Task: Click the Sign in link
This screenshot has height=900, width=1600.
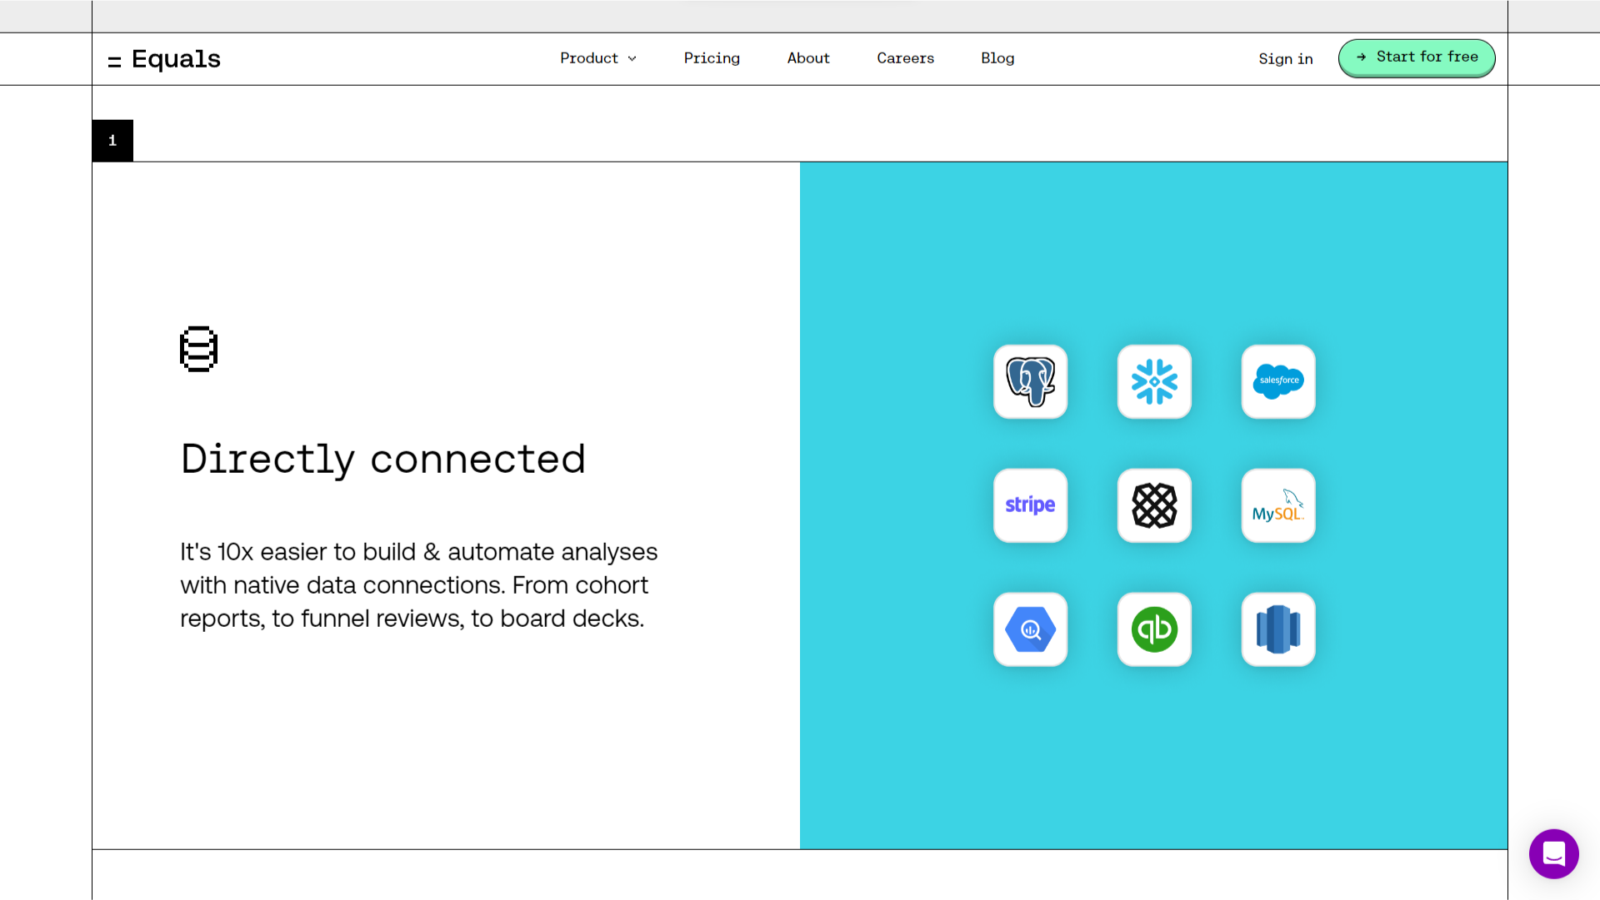Action: 1286,59
